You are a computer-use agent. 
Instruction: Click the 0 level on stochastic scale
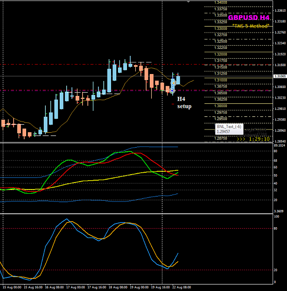pyautogui.click(x=275, y=282)
